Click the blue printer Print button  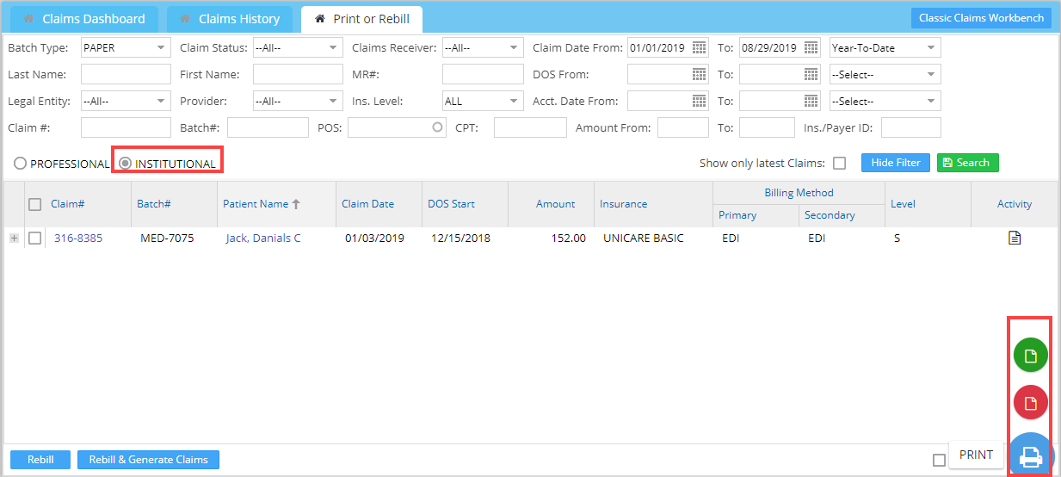[1030, 456]
